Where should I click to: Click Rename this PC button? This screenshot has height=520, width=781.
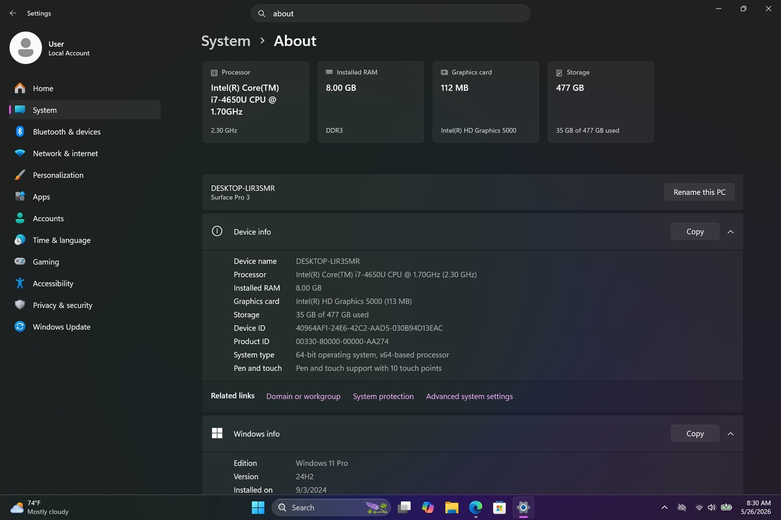pos(699,192)
